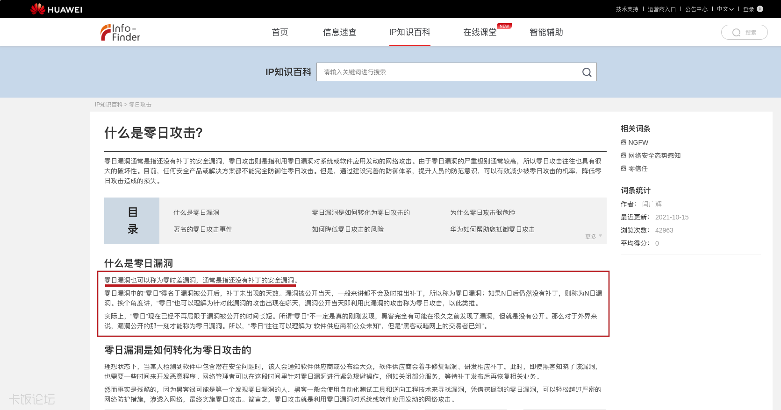Open the 中文 language dropdown
Screen dimensions: 781x410
pos(725,9)
